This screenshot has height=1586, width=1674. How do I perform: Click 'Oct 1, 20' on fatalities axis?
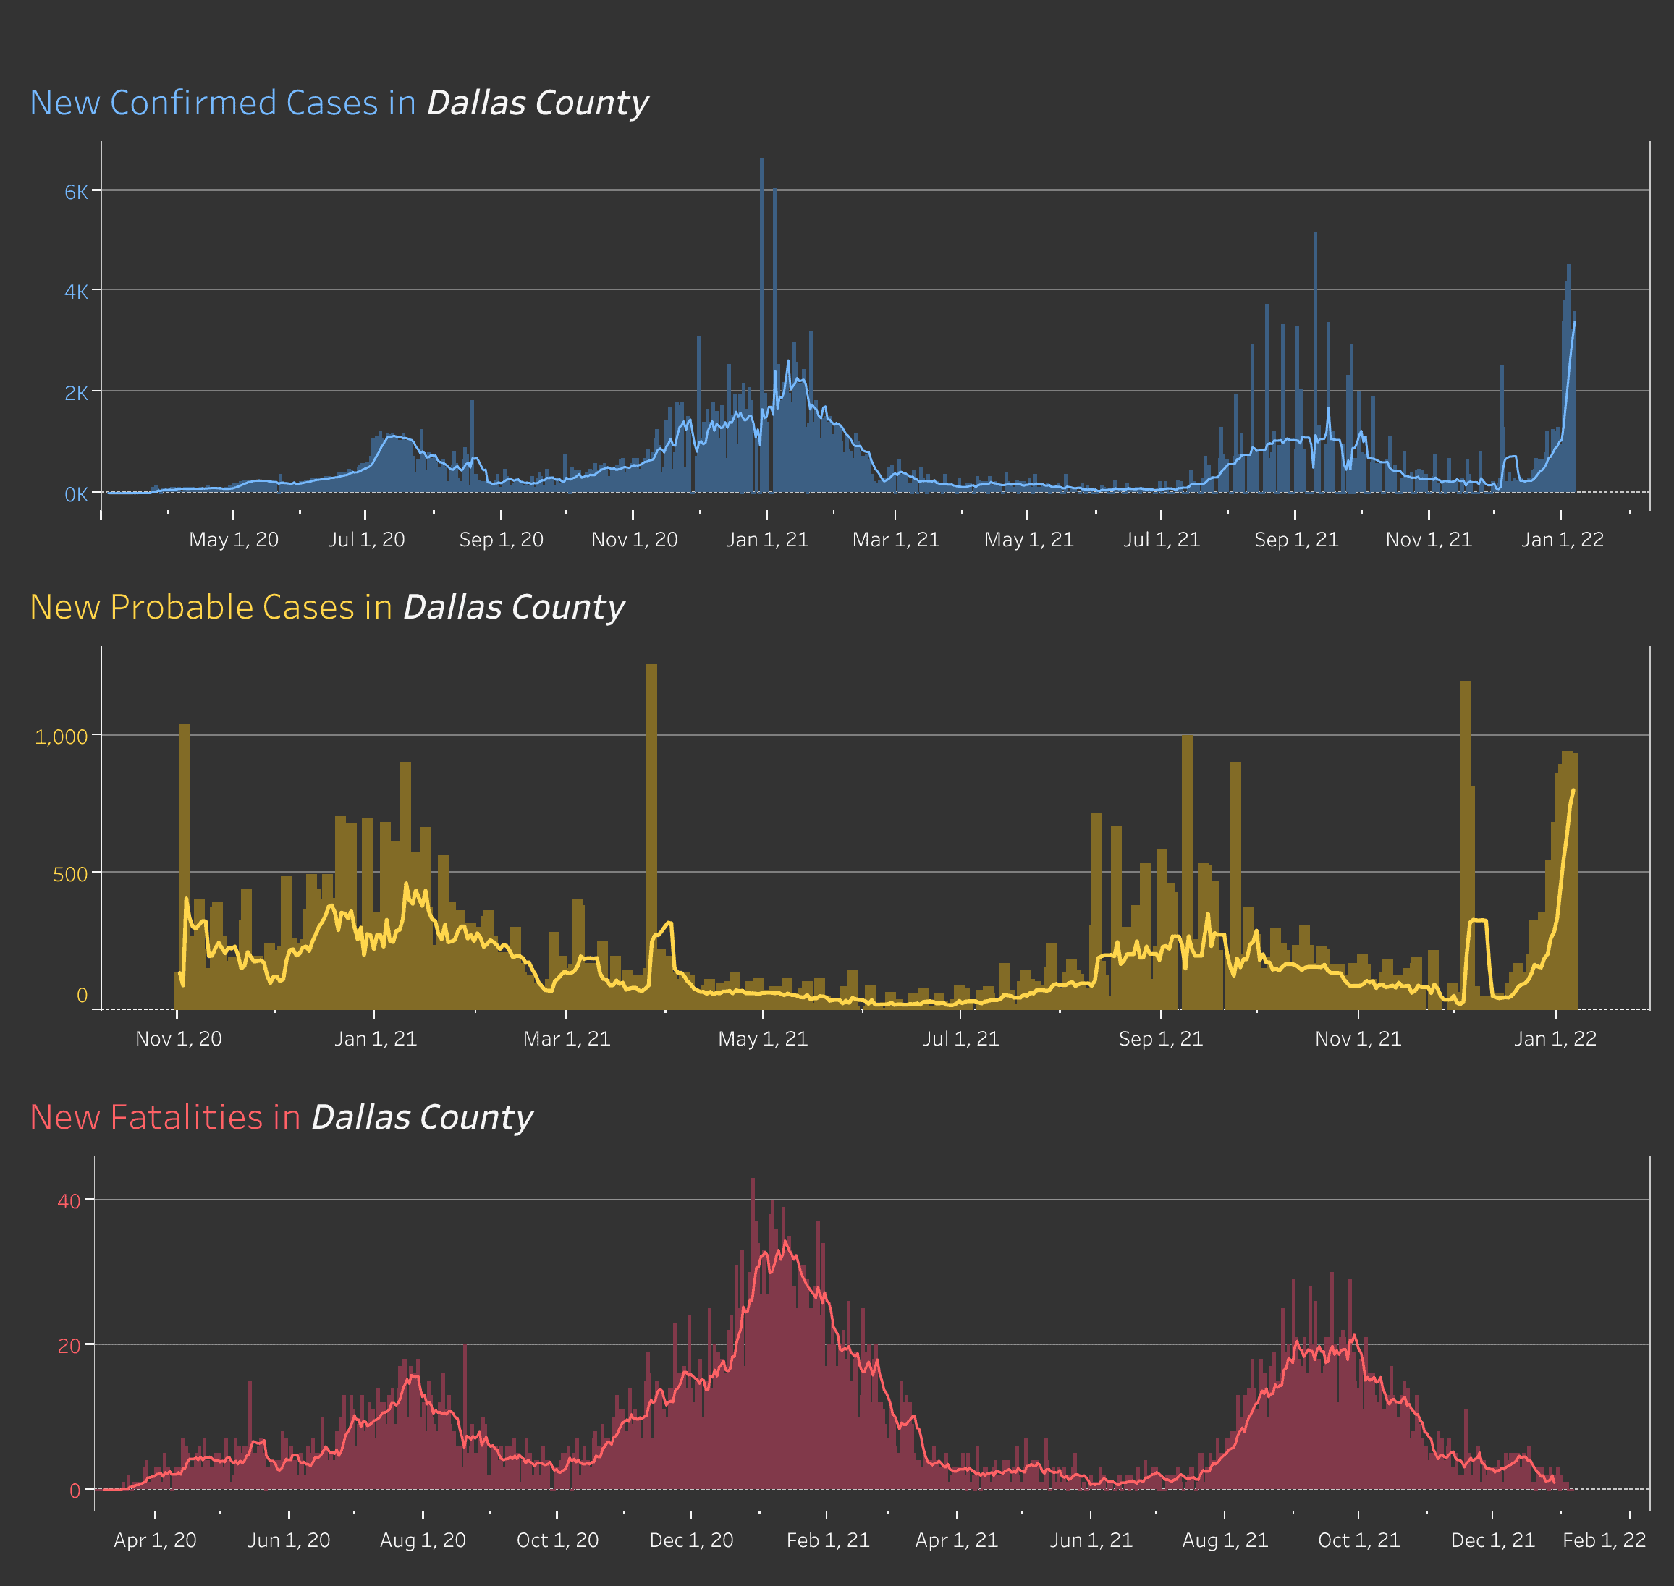[x=557, y=1540]
